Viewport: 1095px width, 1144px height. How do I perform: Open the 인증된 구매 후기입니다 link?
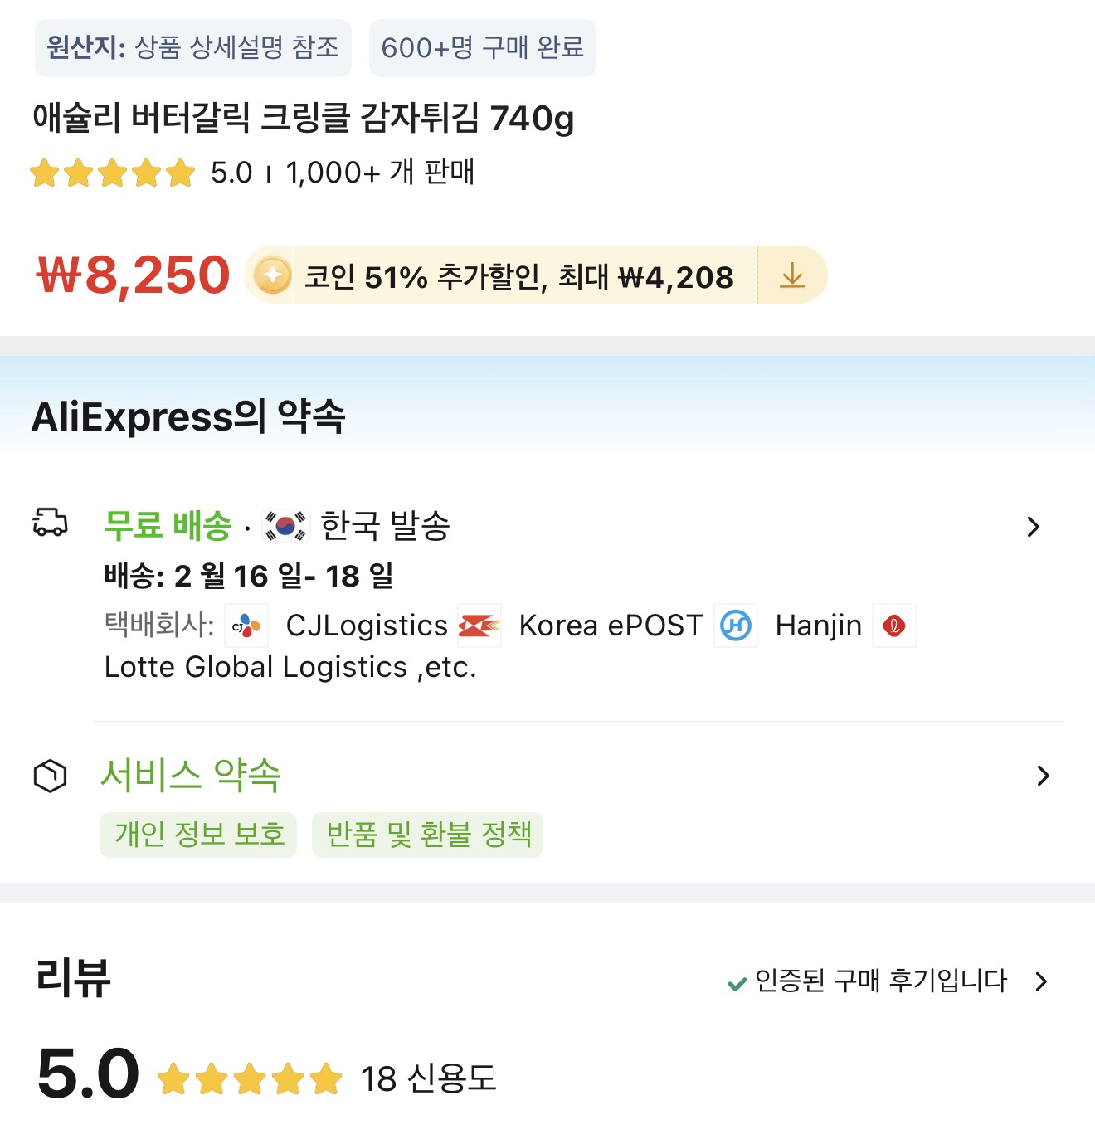click(x=879, y=981)
